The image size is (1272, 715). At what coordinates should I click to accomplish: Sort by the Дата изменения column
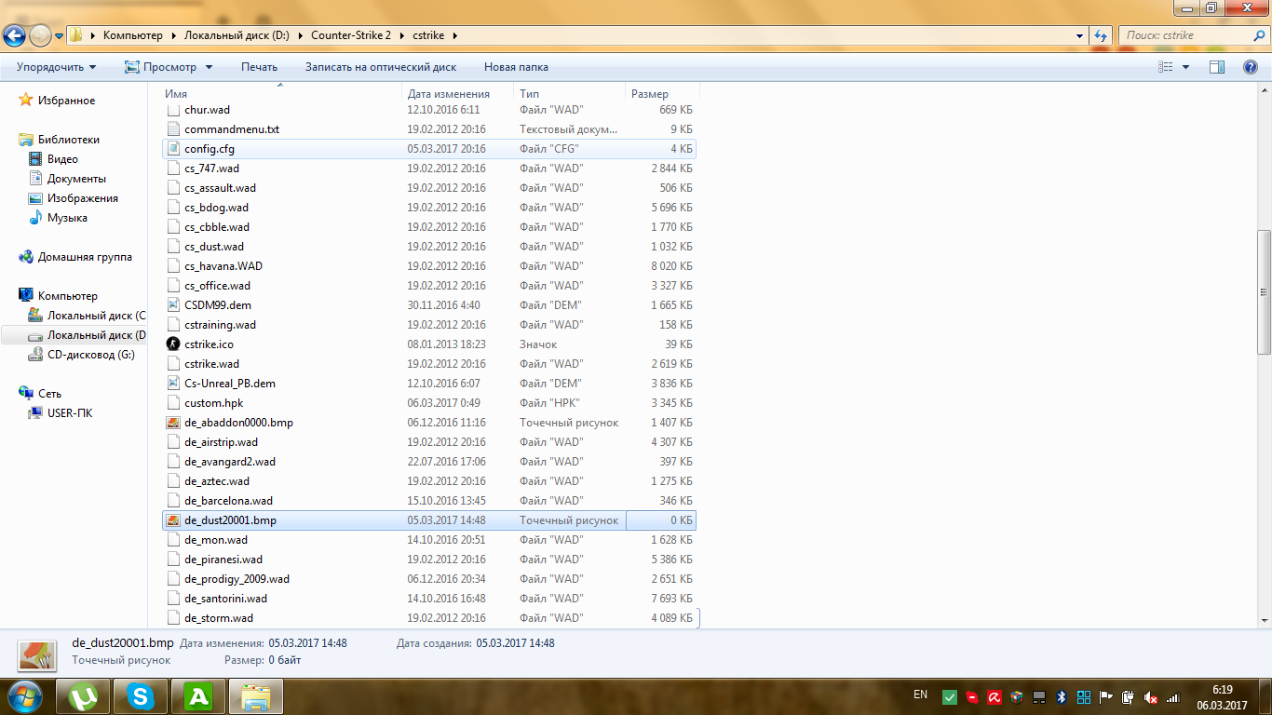tap(457, 94)
